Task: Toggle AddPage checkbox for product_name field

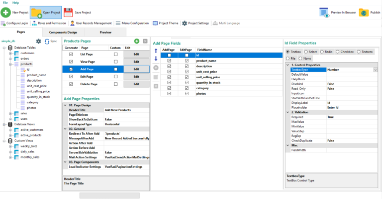Action: 169,61
